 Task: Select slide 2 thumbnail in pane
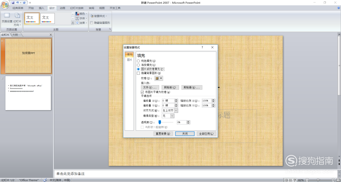[28, 93]
